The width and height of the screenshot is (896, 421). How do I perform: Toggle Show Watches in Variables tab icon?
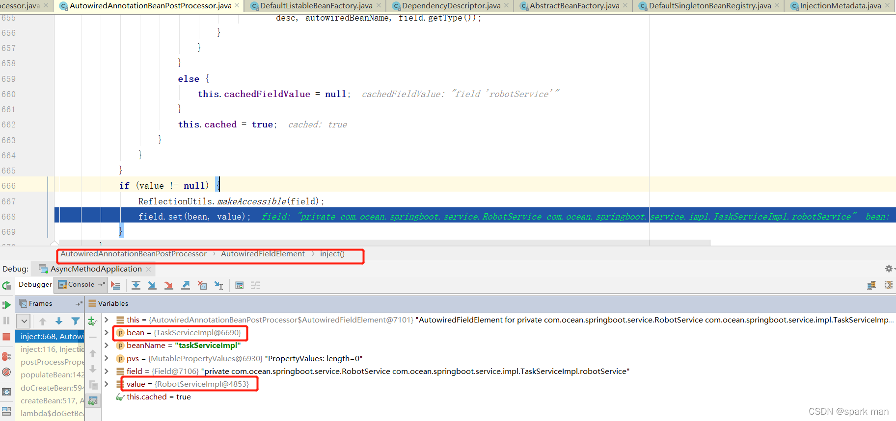click(93, 401)
